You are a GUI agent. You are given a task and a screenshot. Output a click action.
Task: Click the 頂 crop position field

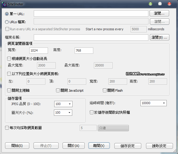pyautogui.click(x=77, y=81)
